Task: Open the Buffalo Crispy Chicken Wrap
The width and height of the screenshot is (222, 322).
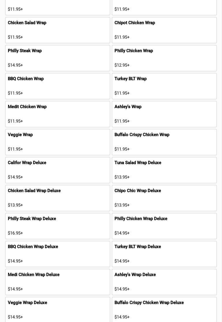Action: tap(164, 142)
